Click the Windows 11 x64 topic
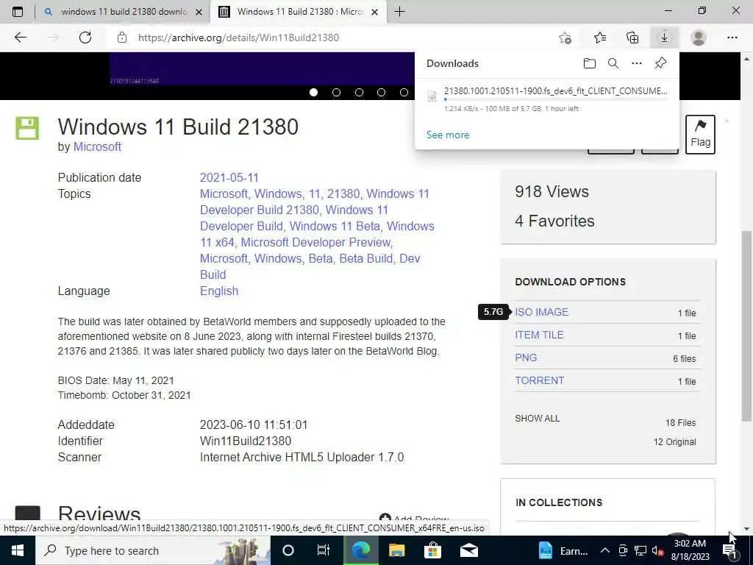This screenshot has width=753, height=565. click(318, 234)
